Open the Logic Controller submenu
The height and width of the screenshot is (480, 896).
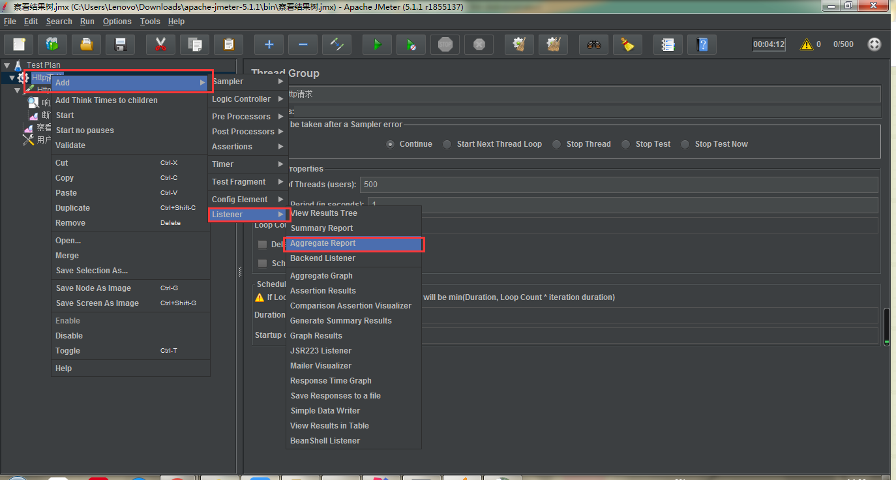248,99
